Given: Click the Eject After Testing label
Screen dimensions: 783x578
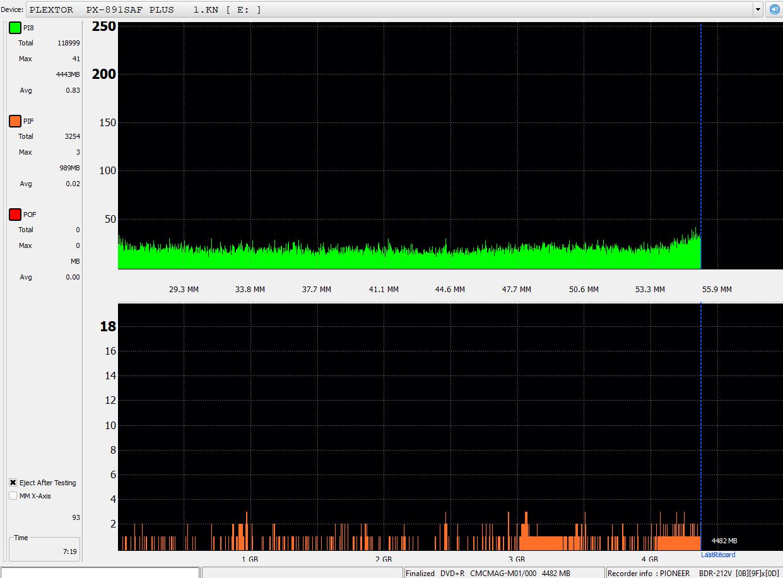Looking at the screenshot, I should click(48, 483).
